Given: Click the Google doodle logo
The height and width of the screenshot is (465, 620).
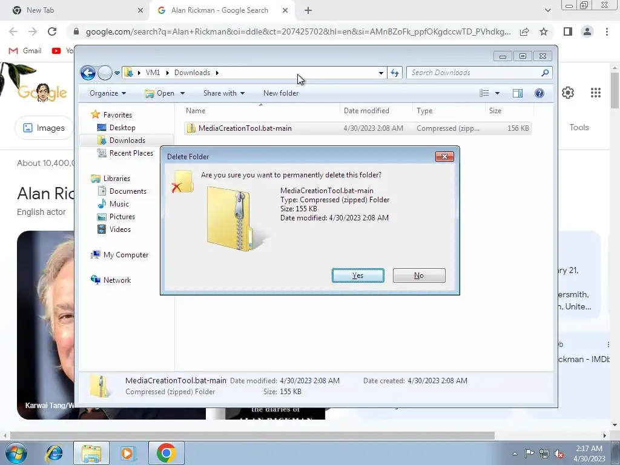Looking at the screenshot, I should tap(42, 93).
